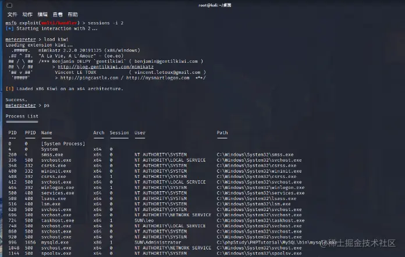
Task: Click the vincent.letoux@gmail.com email text
Action: (167, 72)
